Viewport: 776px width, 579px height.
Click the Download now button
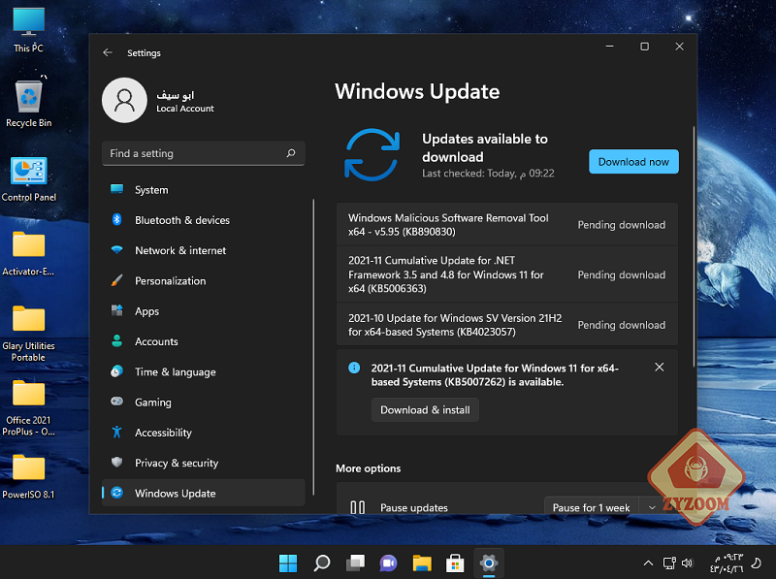click(x=633, y=162)
